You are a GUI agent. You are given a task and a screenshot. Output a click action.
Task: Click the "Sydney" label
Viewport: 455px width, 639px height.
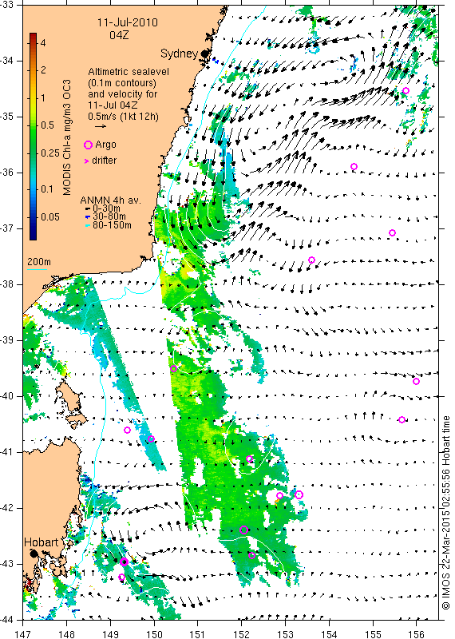[x=180, y=54]
